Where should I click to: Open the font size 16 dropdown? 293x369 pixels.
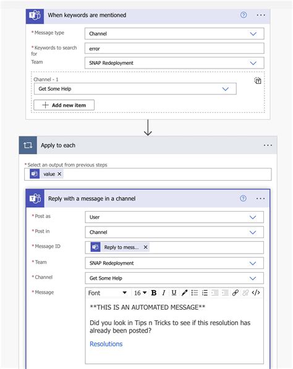(140, 293)
